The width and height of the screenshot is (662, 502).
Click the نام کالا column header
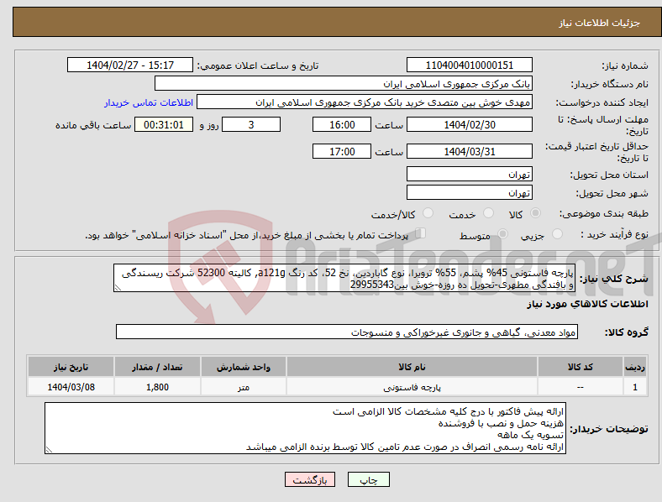tap(412, 367)
